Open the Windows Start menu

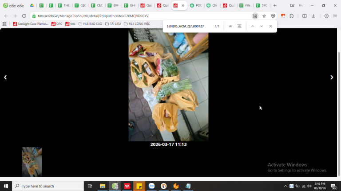coord(6,186)
